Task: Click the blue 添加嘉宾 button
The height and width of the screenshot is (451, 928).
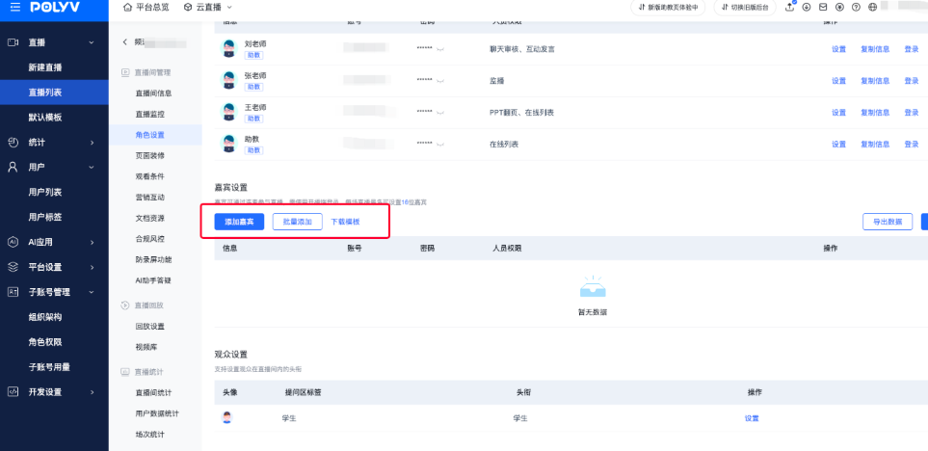Action: (x=239, y=222)
